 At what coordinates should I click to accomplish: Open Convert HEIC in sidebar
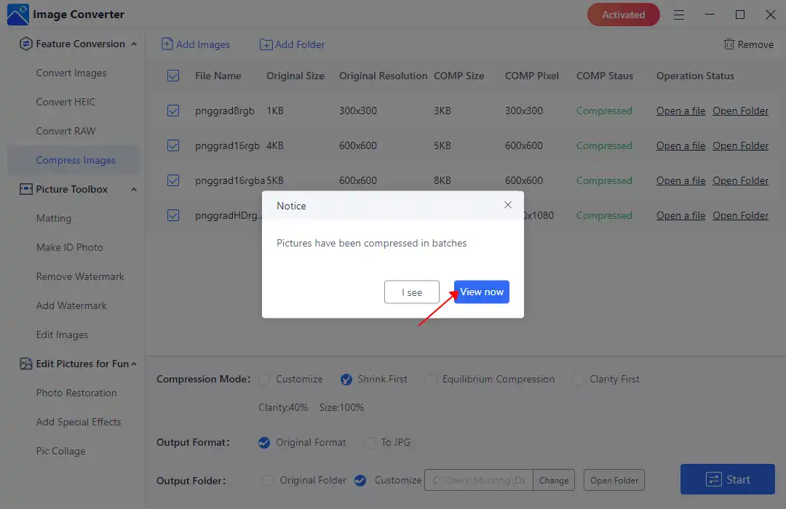coord(65,103)
